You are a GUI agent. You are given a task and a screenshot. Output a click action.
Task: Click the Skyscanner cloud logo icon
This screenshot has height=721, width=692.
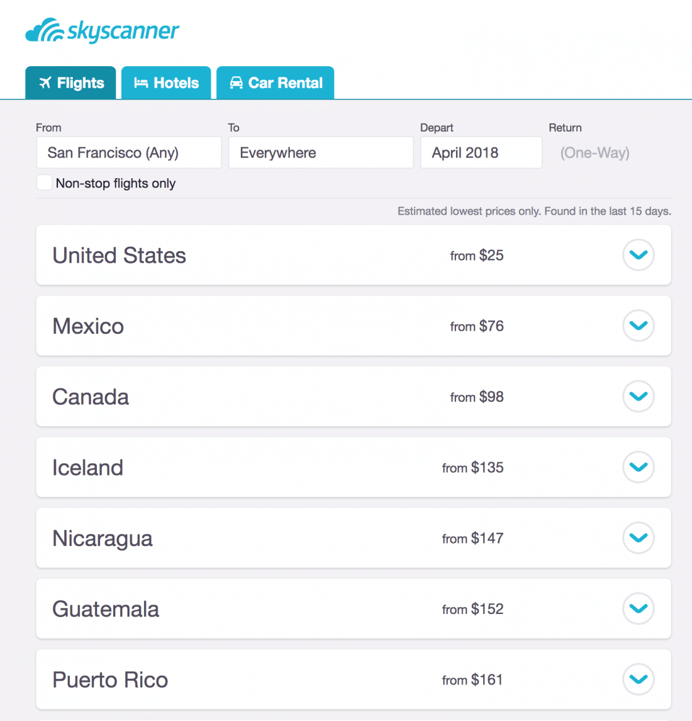pyautogui.click(x=45, y=30)
